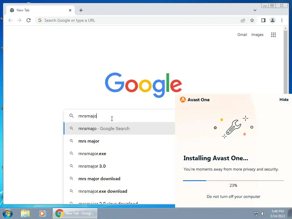Select 'mrs major' suggestion
The image size is (292, 219).
[x=119, y=141]
